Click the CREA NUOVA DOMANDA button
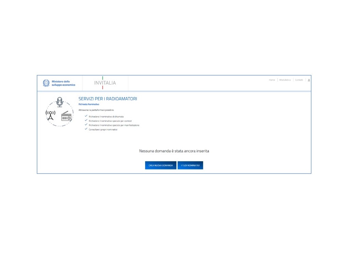Screen dimensions: 359x269 [161, 165]
